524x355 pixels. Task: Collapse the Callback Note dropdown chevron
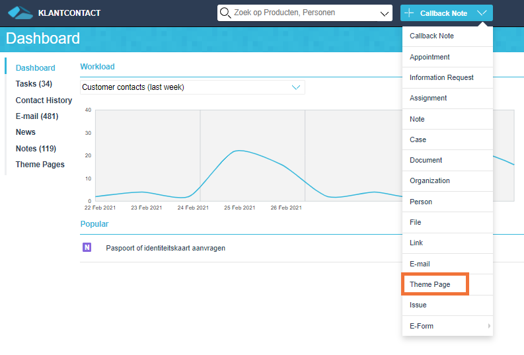482,13
